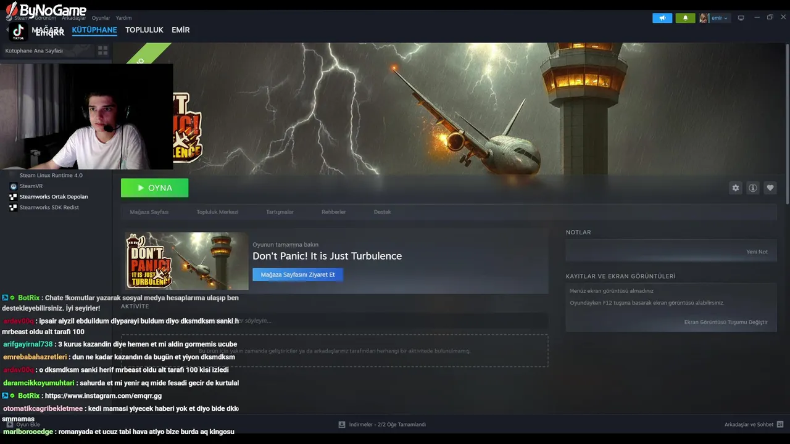Click the Oyun Ekle label
The height and width of the screenshot is (444, 790).
tap(28, 424)
